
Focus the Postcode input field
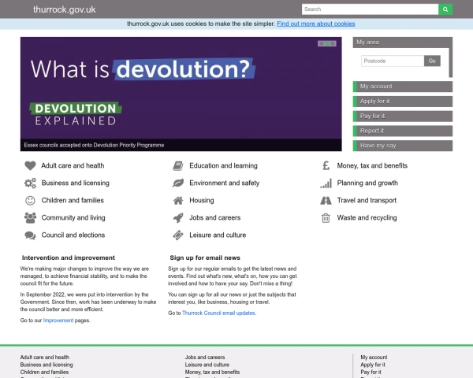[393, 61]
